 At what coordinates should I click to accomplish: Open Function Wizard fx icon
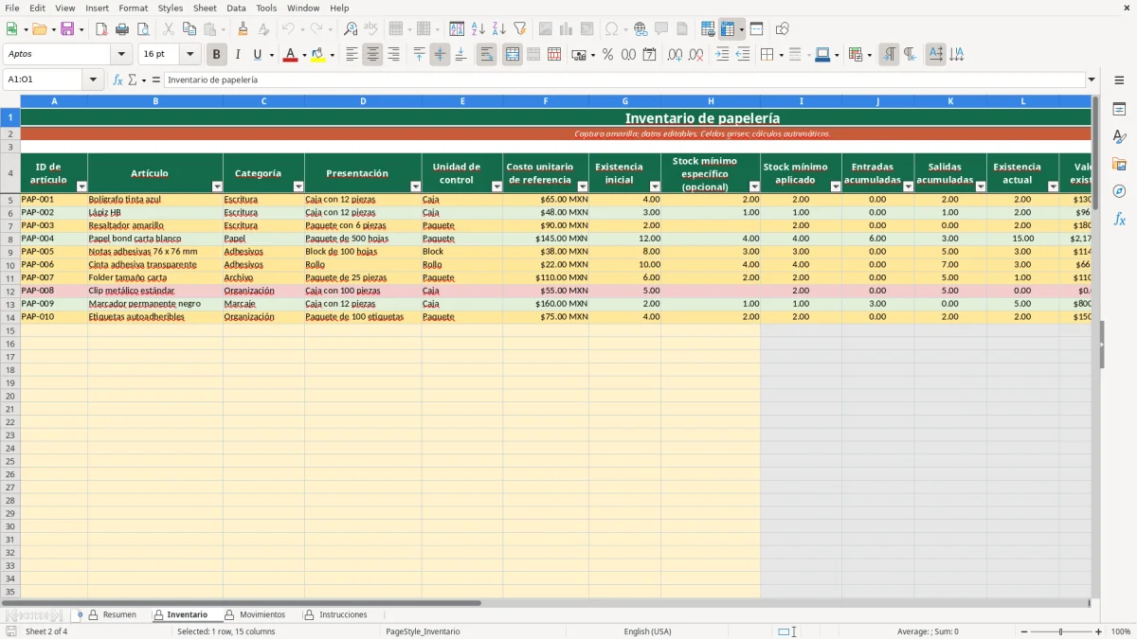coord(117,80)
